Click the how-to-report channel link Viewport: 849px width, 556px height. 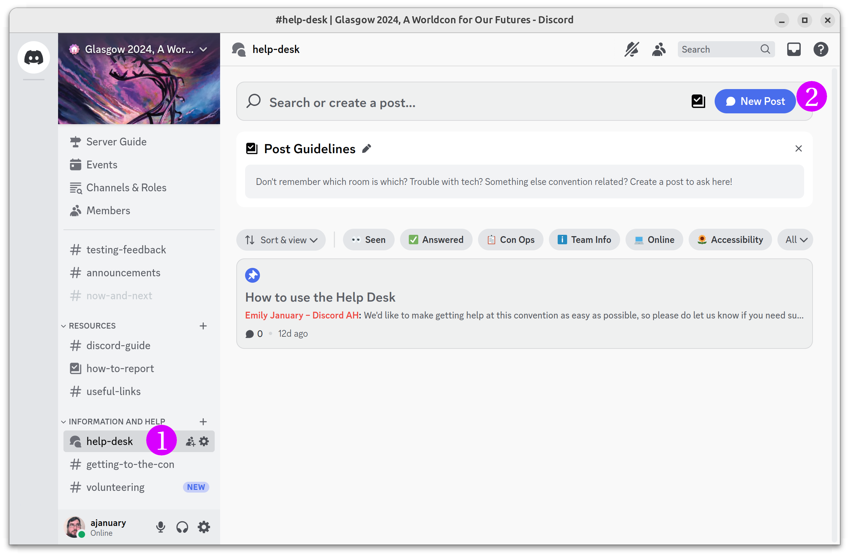click(121, 368)
